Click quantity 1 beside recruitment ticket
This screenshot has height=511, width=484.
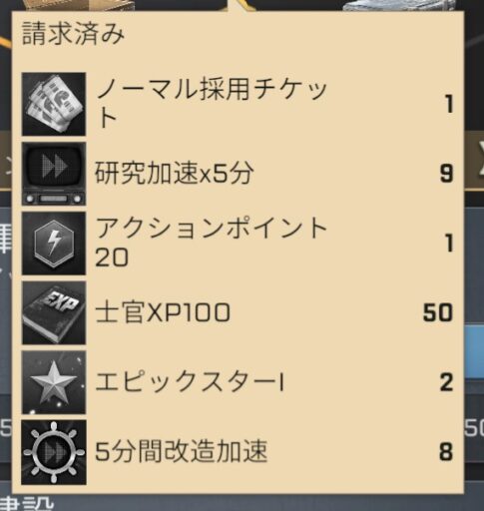point(449,104)
